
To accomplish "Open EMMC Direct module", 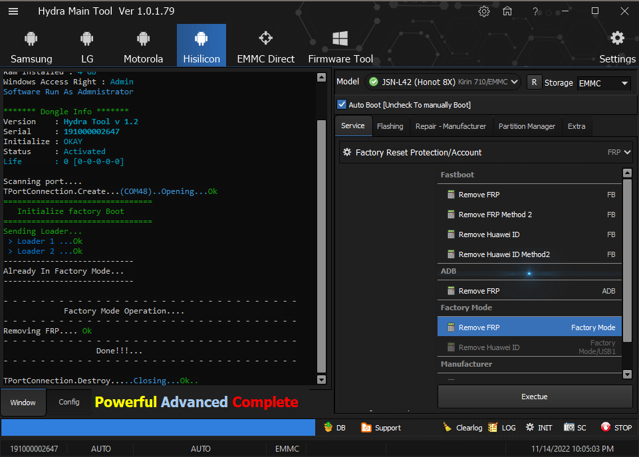I will pyautogui.click(x=265, y=46).
